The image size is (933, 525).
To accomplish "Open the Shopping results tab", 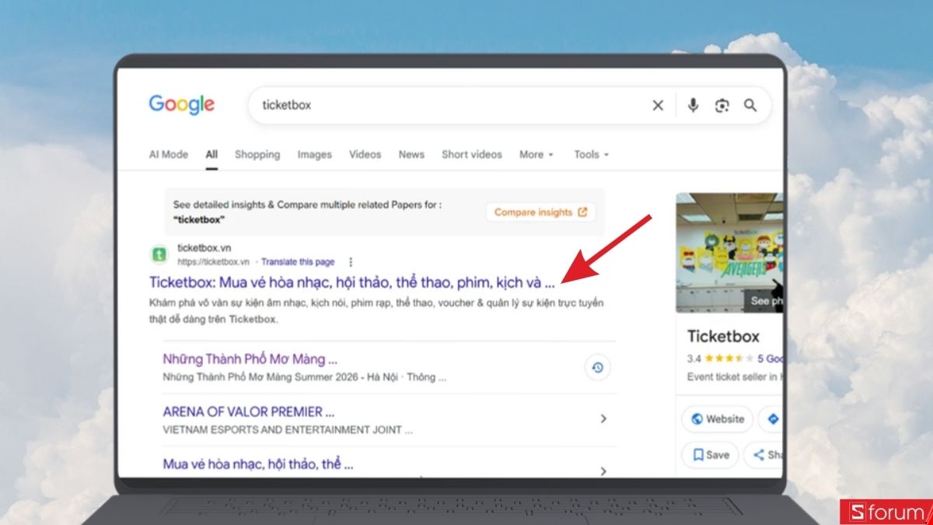I will click(x=257, y=154).
